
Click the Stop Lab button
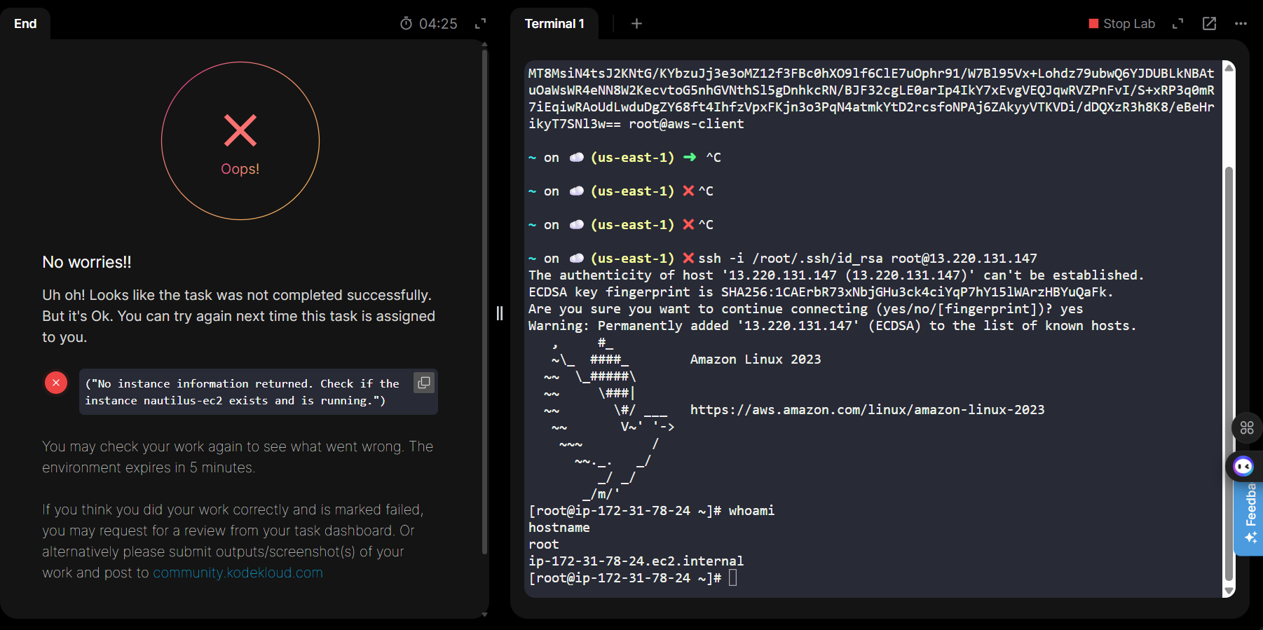click(1121, 24)
